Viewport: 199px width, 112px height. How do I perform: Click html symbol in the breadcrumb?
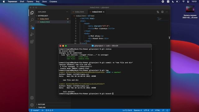[92, 16]
